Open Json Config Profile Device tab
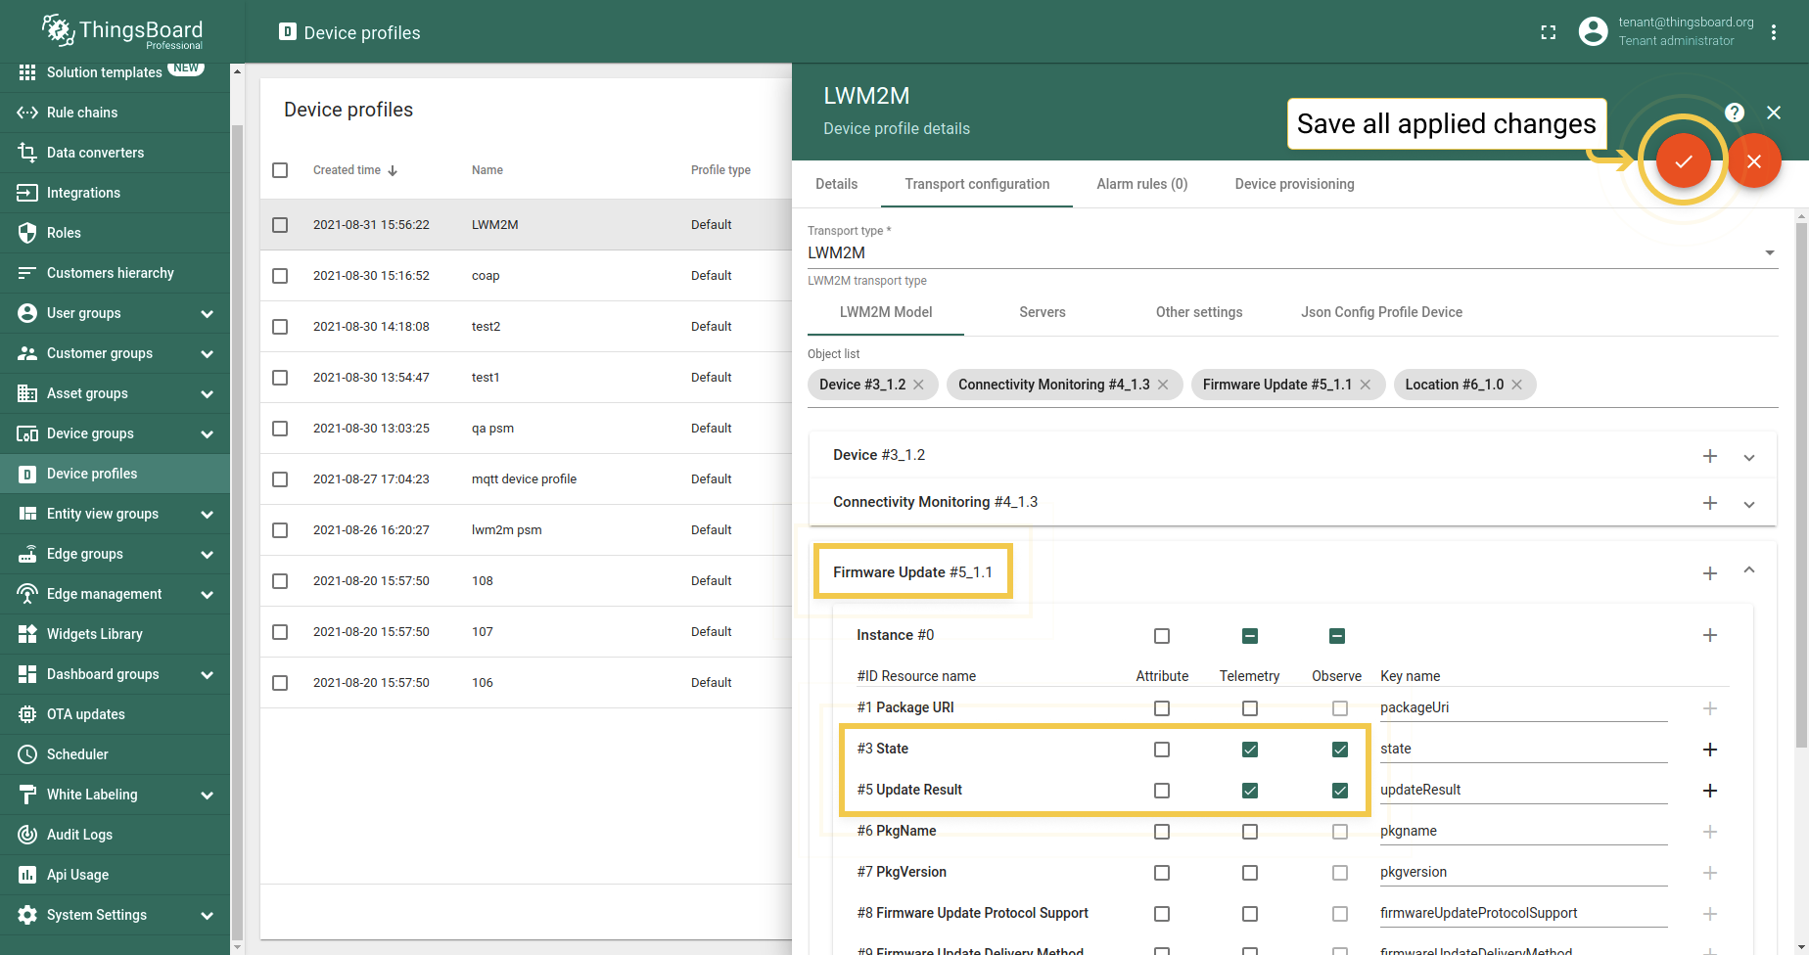The height and width of the screenshot is (955, 1809). click(1381, 312)
